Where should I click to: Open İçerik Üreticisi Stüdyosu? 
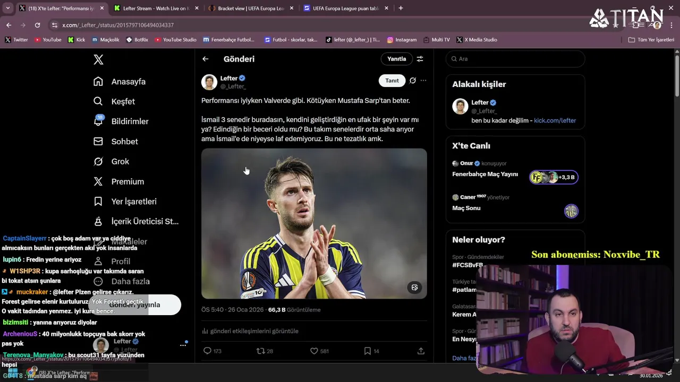(136, 221)
